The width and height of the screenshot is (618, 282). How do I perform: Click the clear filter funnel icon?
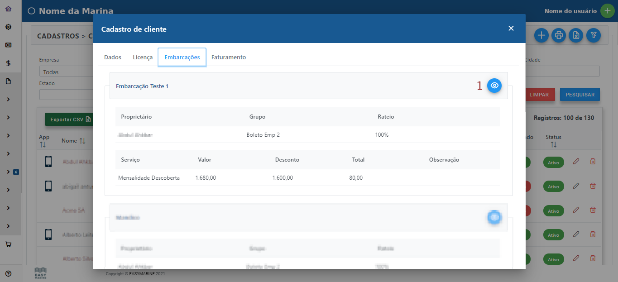click(x=594, y=35)
